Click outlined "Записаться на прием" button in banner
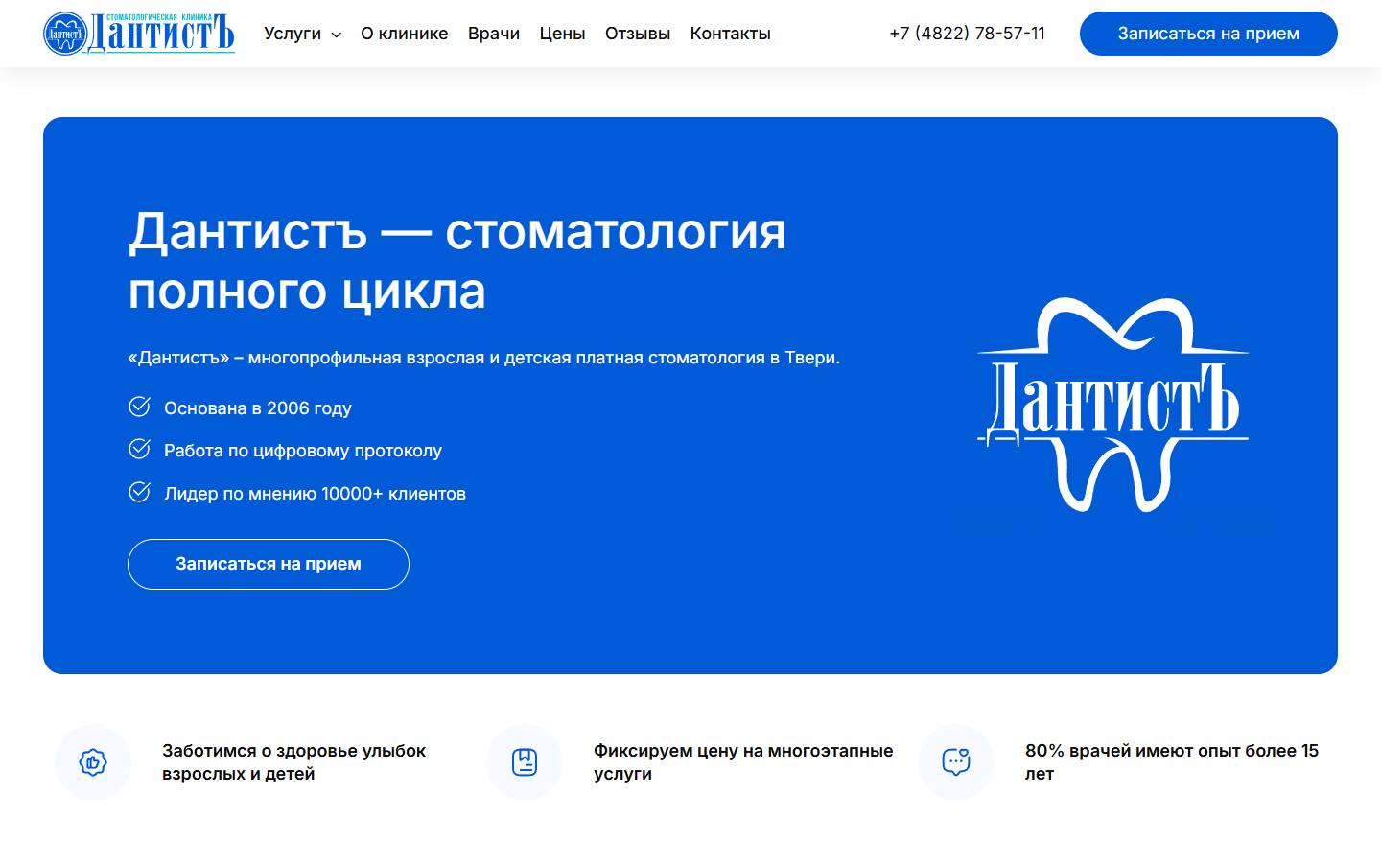The image size is (1381, 863). pyautogui.click(x=269, y=564)
